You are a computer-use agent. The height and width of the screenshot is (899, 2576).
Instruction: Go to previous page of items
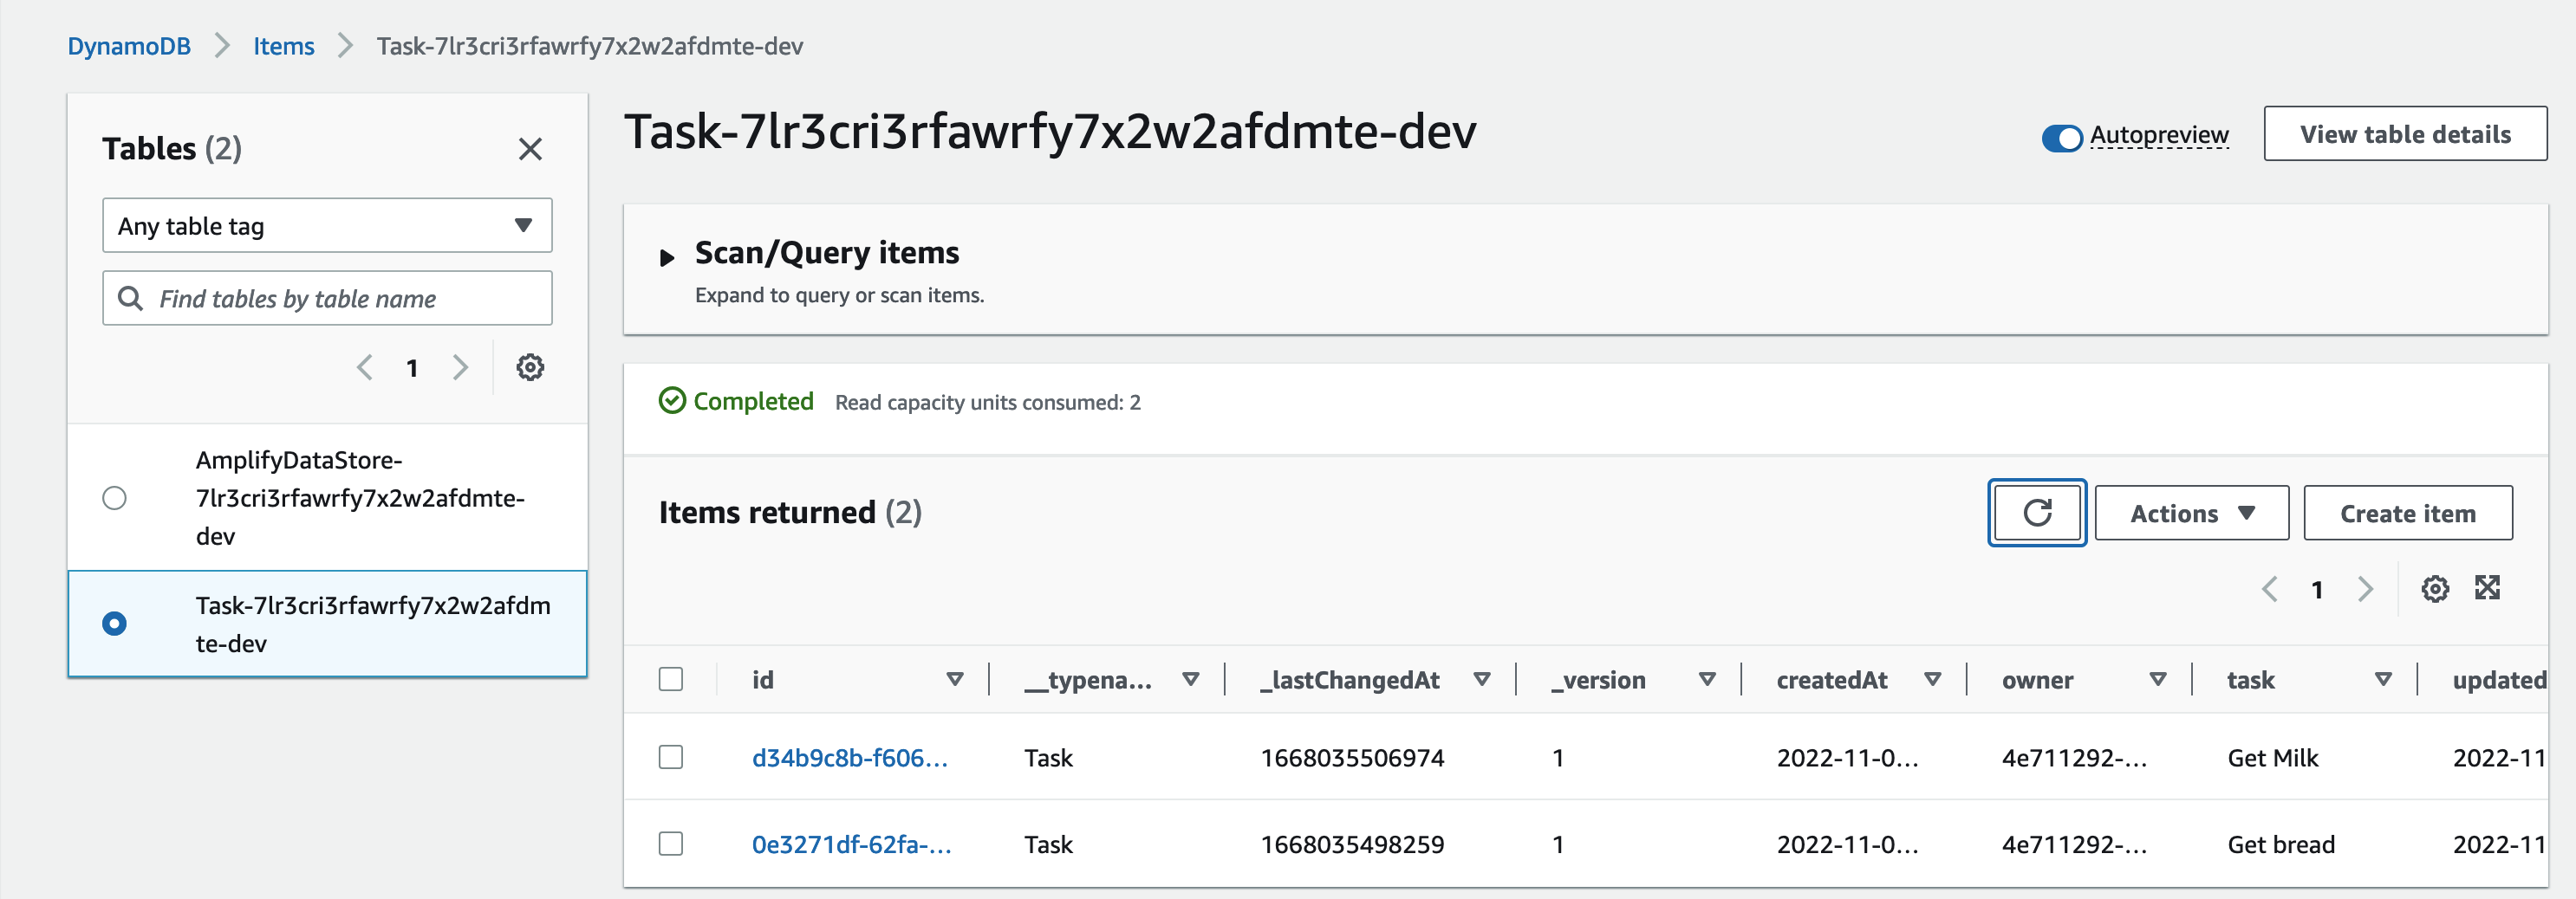click(x=2270, y=589)
